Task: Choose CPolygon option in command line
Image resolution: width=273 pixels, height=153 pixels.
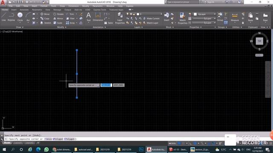Action: (69, 139)
